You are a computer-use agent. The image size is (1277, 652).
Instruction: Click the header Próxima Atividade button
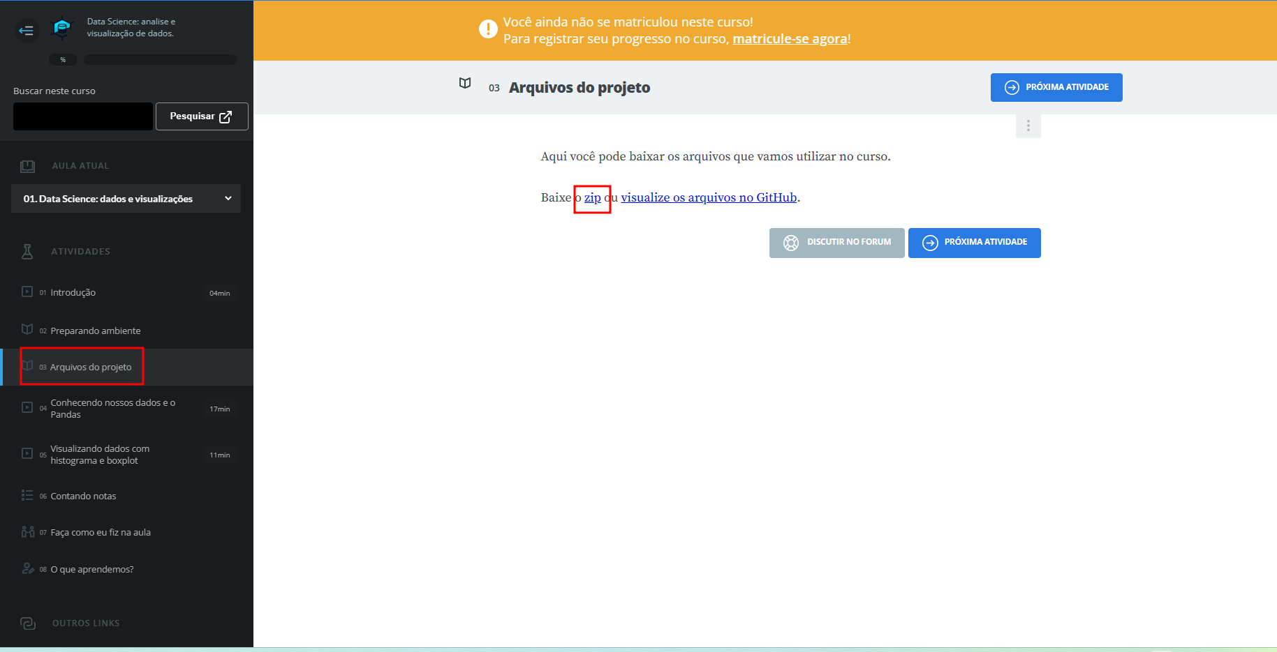[x=1056, y=87]
